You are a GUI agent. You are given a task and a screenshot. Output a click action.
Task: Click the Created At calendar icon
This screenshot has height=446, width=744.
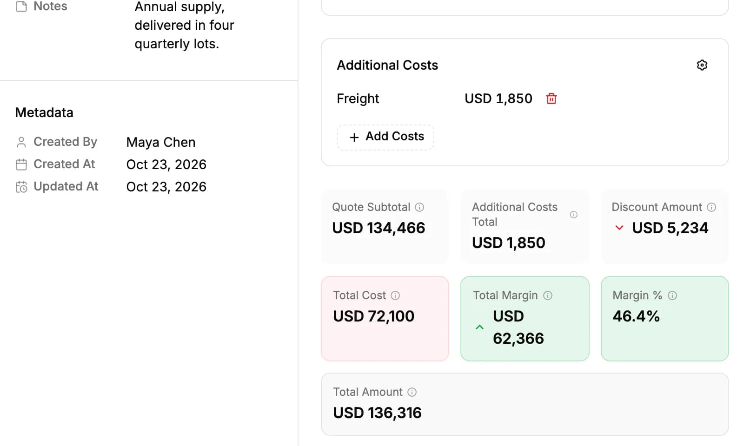tap(21, 164)
